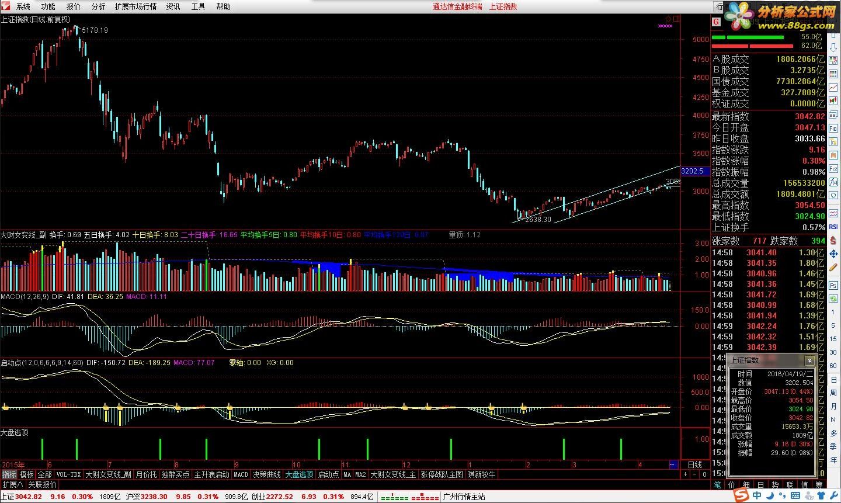The image size is (841, 503).
Task: Select the 15-minute period button
Action: [833, 339]
